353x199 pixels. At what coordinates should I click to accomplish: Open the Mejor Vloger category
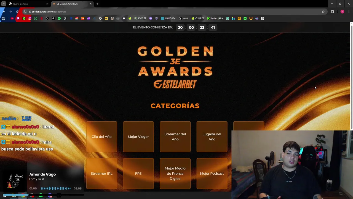pyautogui.click(x=138, y=137)
